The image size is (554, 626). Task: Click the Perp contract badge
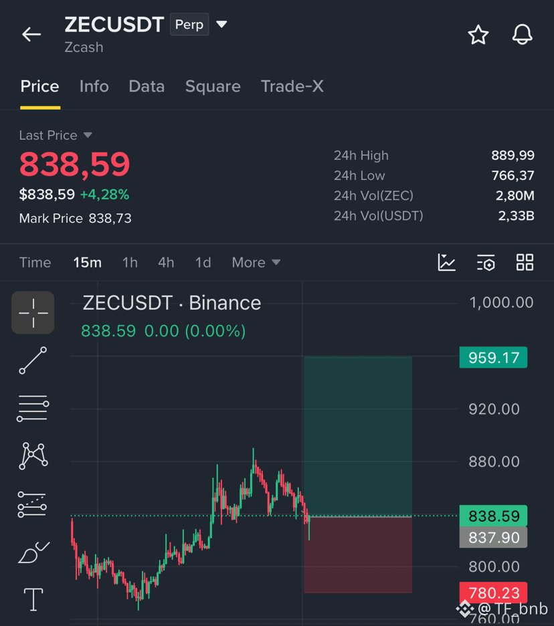coord(189,24)
